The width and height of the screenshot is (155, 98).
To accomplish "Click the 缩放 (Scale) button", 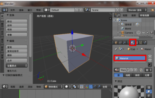I will [17, 29].
